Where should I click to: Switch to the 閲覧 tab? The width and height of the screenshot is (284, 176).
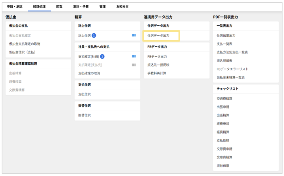click(x=59, y=6)
